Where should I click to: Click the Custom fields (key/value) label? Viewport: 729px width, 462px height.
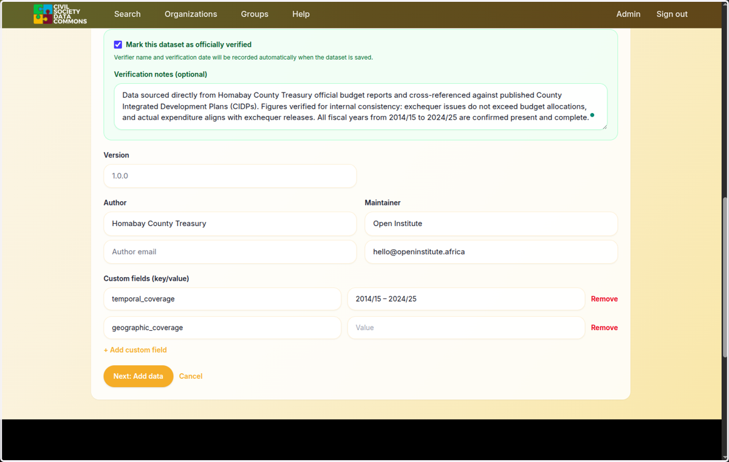click(146, 278)
